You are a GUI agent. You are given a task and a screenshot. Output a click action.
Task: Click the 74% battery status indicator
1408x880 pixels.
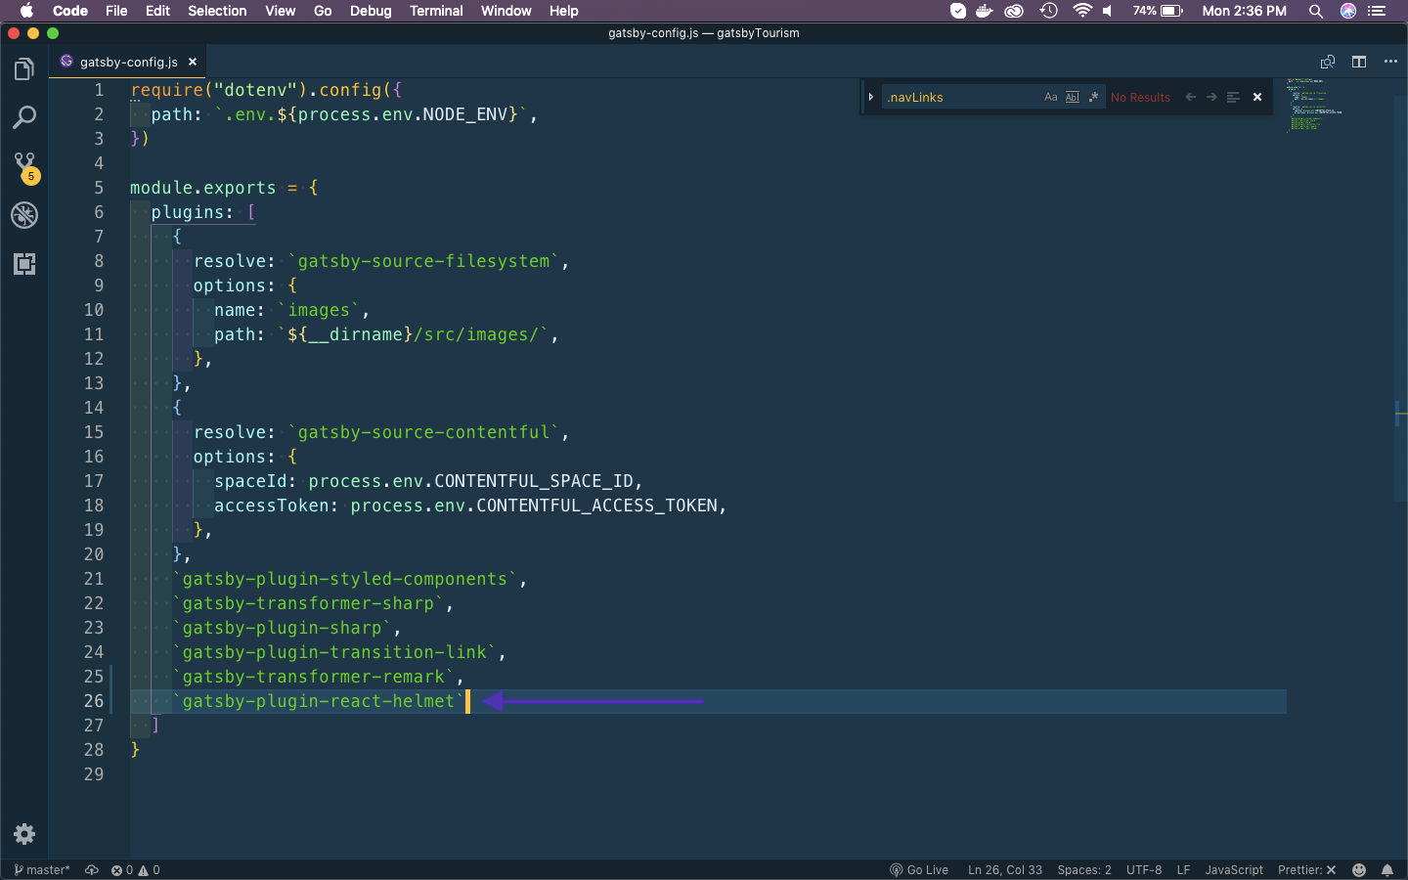(1158, 11)
